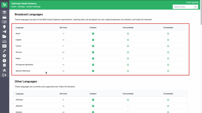Click the ISO code 'af'
This screenshot has width=202, height=113.
[63, 100]
